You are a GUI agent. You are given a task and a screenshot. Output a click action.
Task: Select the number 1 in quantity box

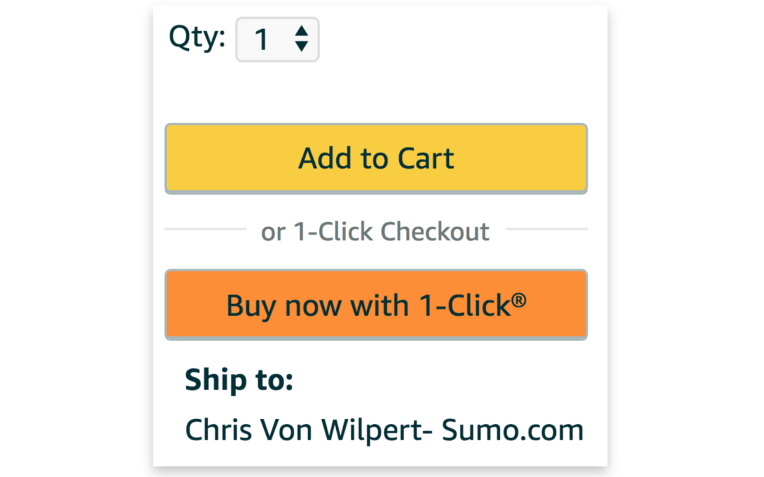[262, 40]
